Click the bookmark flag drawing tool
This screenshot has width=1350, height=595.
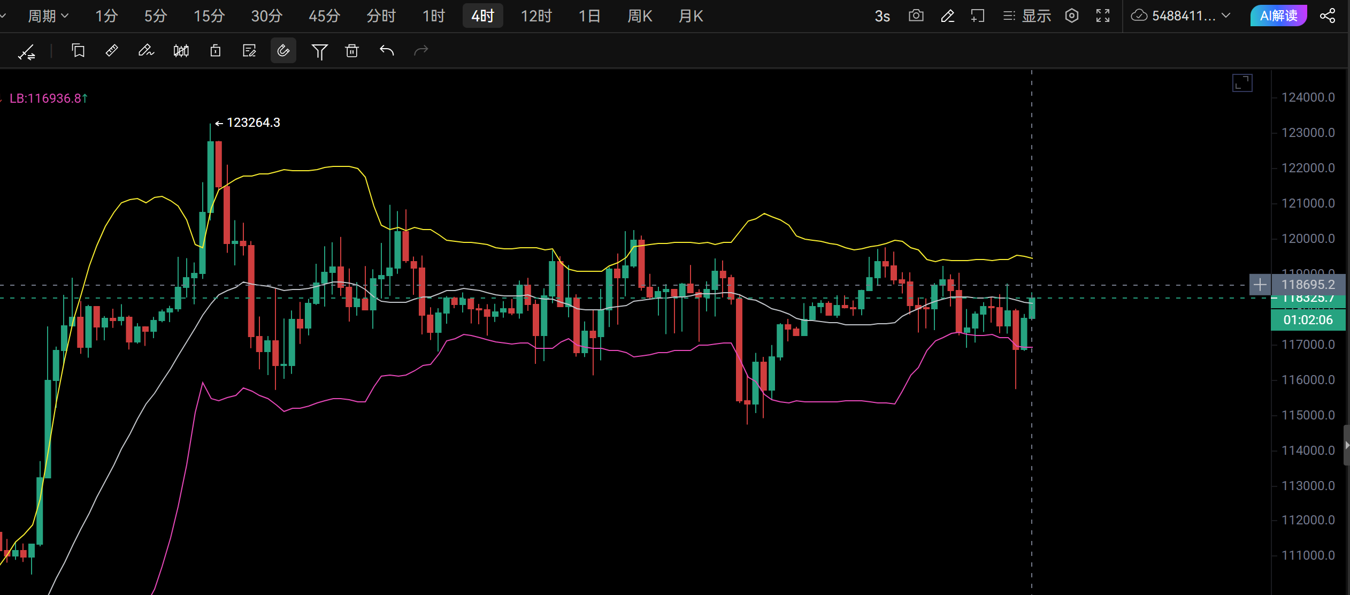(78, 51)
